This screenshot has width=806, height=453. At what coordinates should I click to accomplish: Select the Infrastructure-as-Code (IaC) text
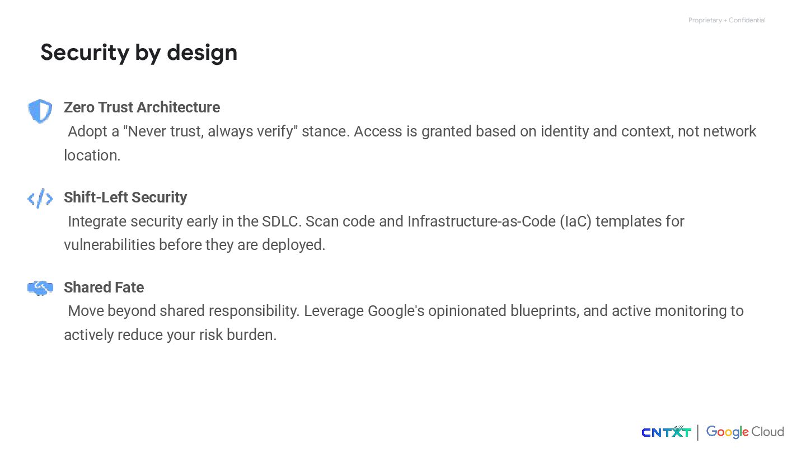[x=499, y=221]
